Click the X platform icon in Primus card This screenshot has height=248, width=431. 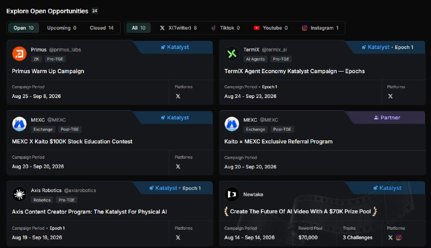pos(178,96)
